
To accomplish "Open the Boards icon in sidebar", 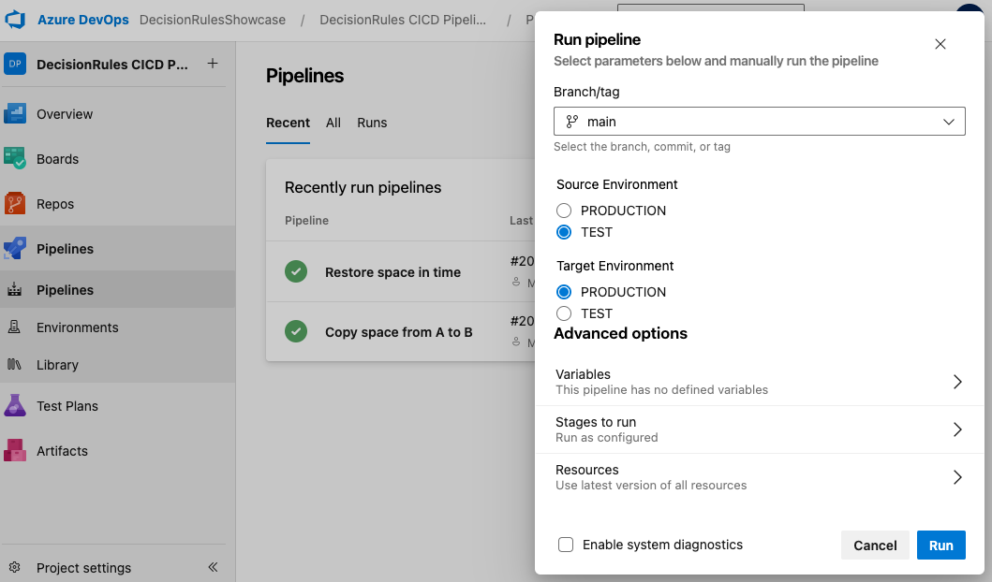I will [x=15, y=159].
